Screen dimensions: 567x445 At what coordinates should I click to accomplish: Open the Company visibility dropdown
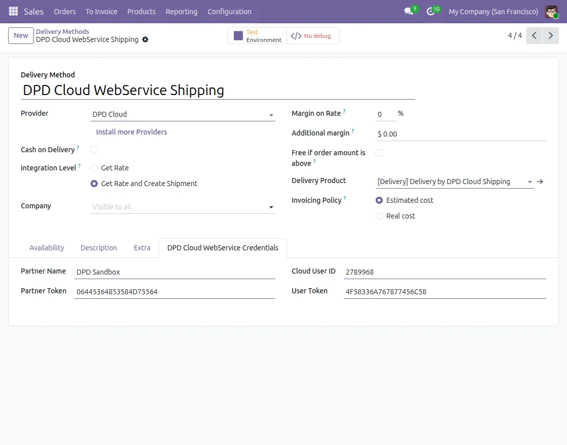click(271, 207)
